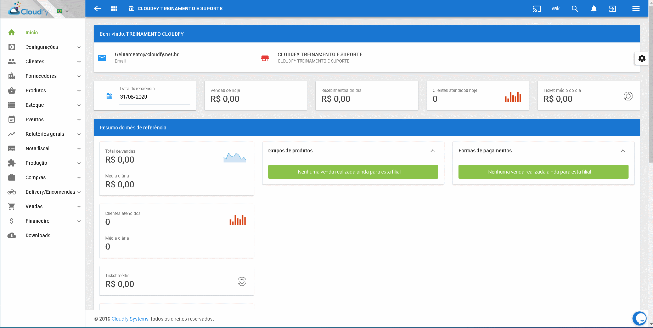This screenshot has width=653, height=328.
Task: Expand the Estoque menu chevron
Action: point(79,105)
